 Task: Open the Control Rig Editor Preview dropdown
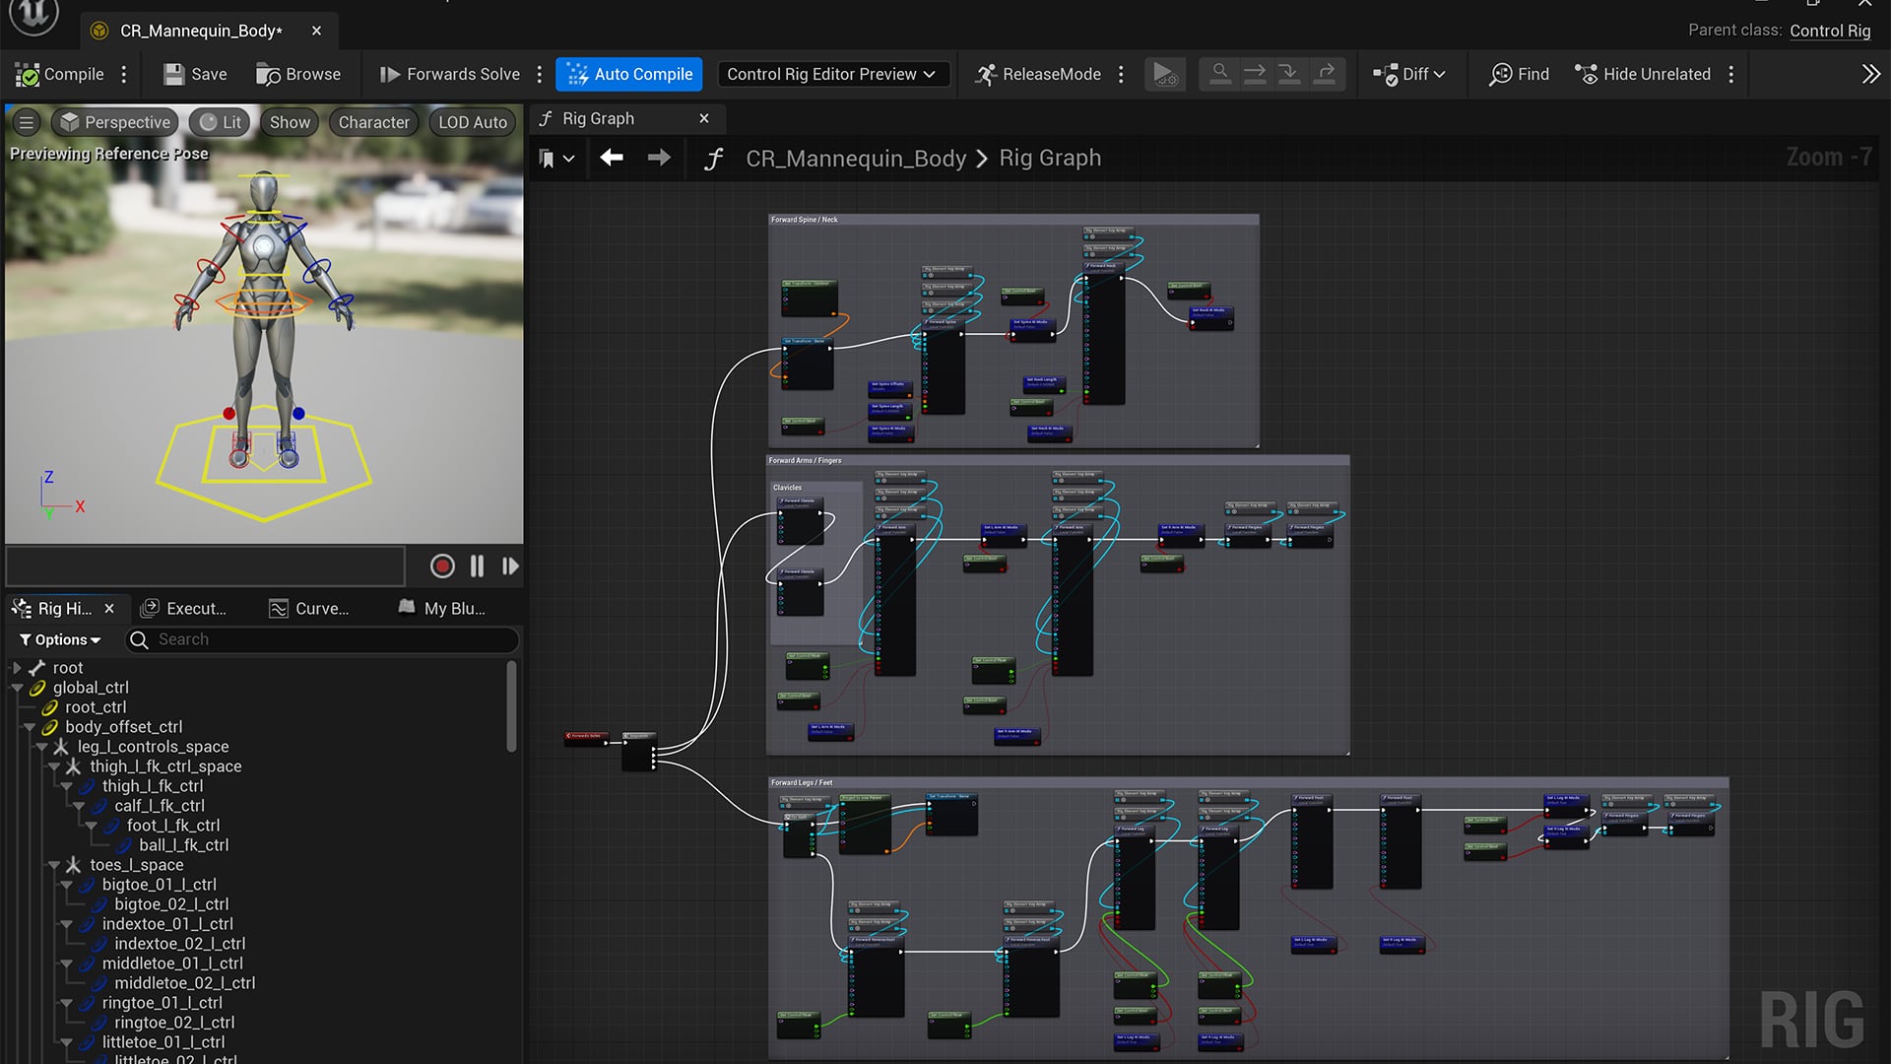(832, 73)
